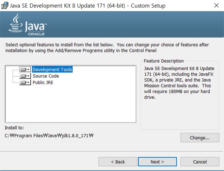This screenshot has height=171, width=224.
Task: Click the installer icon in title bar
Action: tap(5, 6)
